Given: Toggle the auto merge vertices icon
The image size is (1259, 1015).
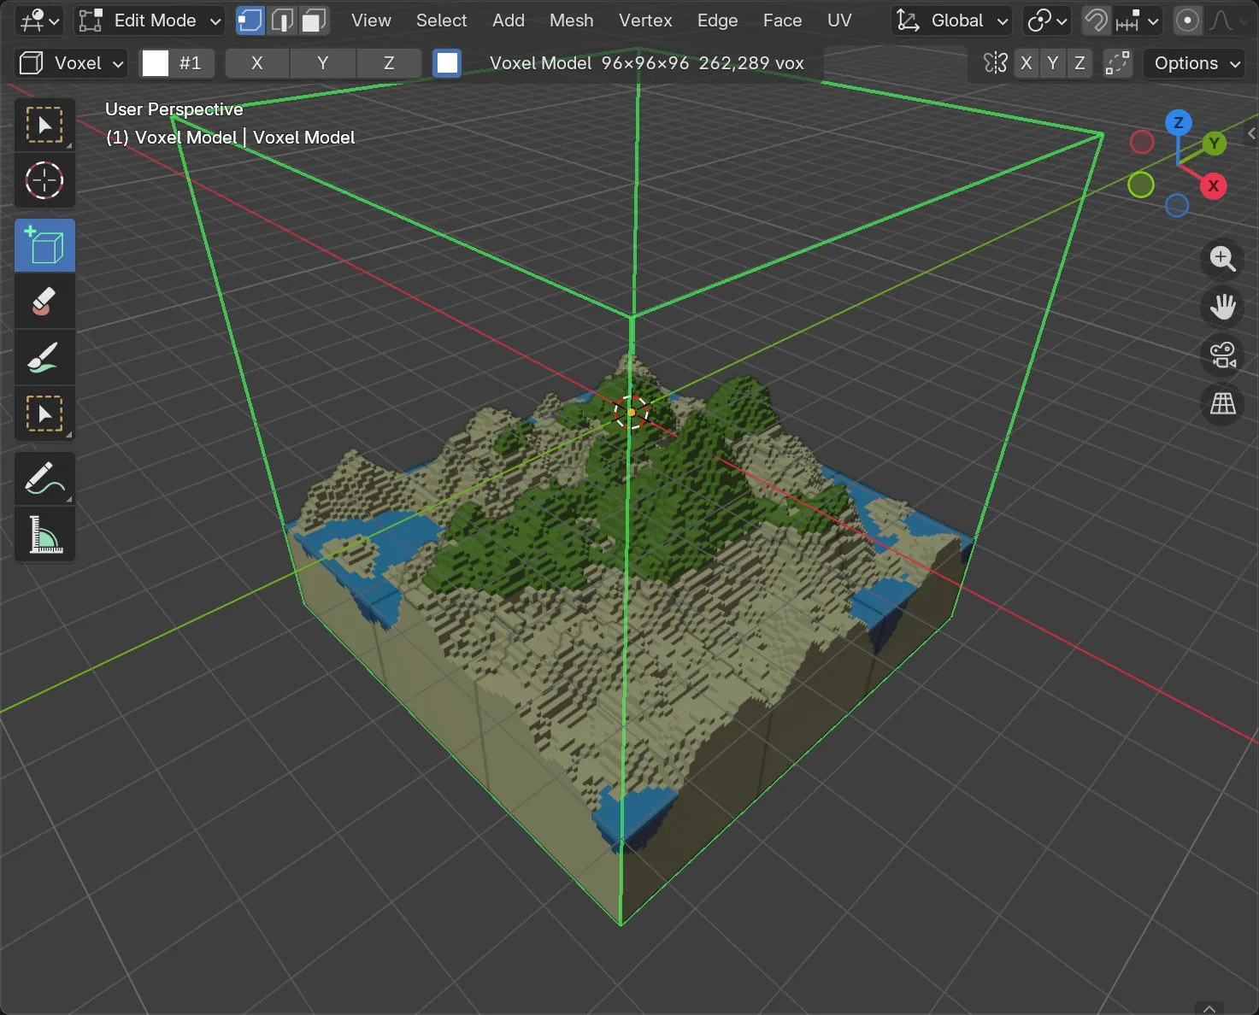Looking at the screenshot, I should [1117, 63].
